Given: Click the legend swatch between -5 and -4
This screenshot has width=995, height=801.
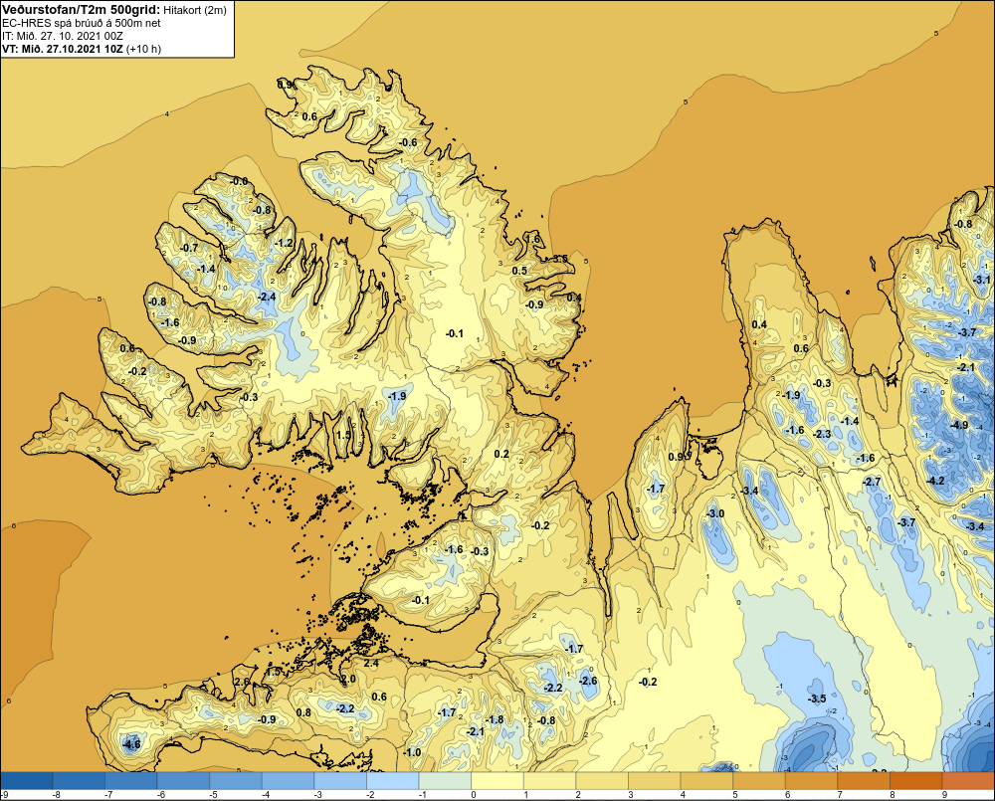Looking at the screenshot, I should click(x=236, y=781).
